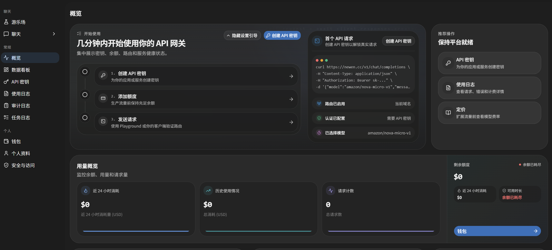This screenshot has width=552, height=250.
Task: Open 安全与访问 in the sidebar
Action: 30,165
